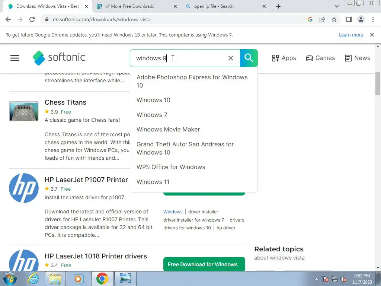Open the Apps section

284,58
